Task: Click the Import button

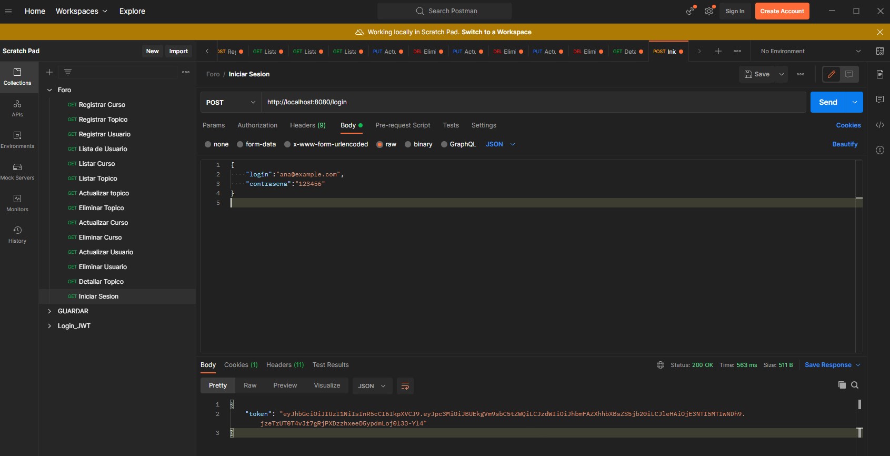Action: pyautogui.click(x=178, y=51)
